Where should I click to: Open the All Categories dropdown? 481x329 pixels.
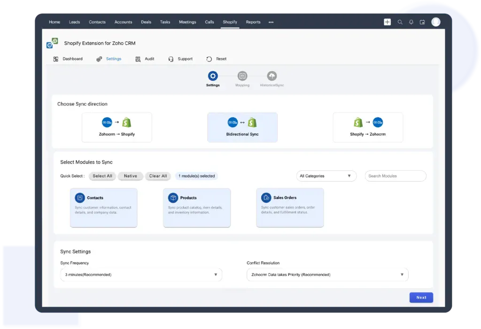click(x=326, y=176)
